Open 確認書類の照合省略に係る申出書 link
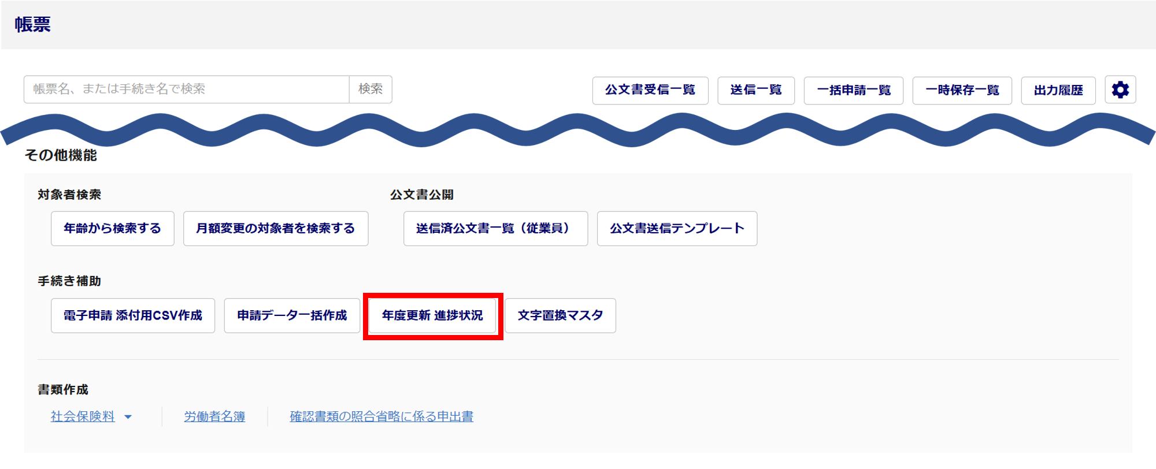Image resolution: width=1156 pixels, height=469 pixels. 381,416
